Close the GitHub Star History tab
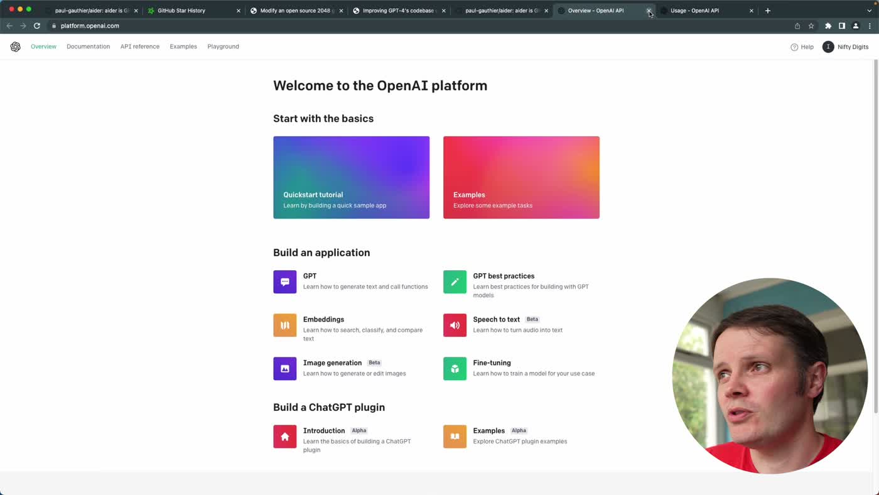This screenshot has height=495, width=879. (239, 11)
